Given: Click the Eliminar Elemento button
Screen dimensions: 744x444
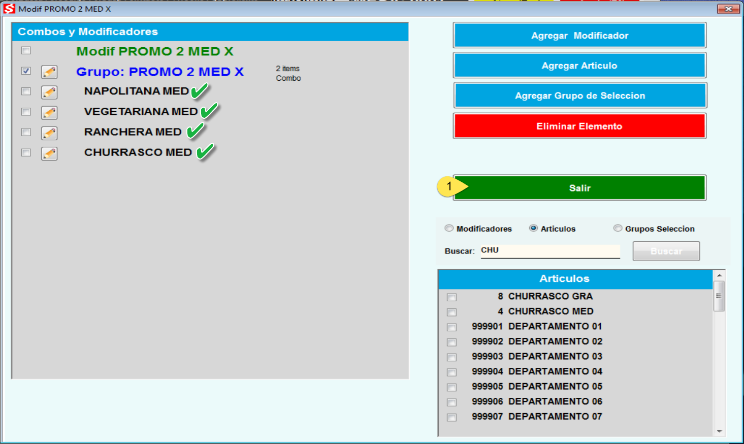Looking at the screenshot, I should pos(579,126).
